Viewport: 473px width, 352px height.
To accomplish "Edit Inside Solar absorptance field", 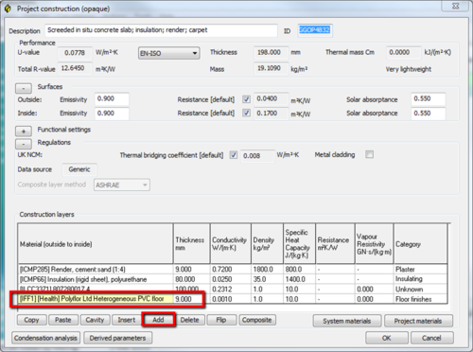I will click(429, 114).
